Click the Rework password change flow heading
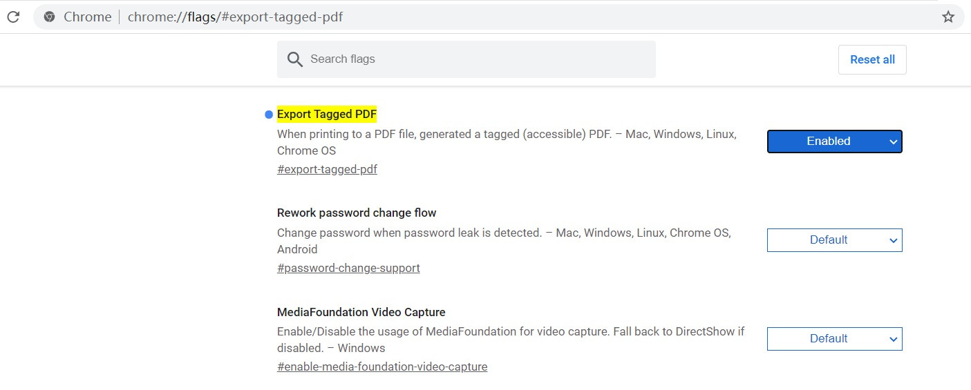The image size is (971, 390). pos(357,213)
